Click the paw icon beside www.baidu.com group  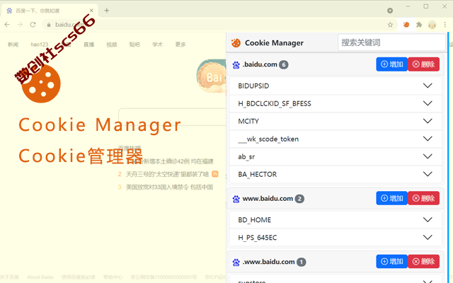pos(236,199)
